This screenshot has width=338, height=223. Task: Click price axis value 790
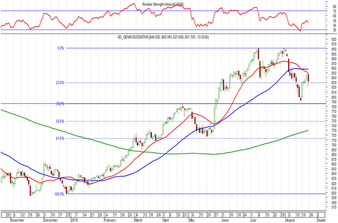(334, 102)
